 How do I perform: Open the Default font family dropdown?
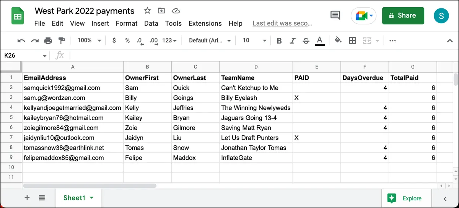coord(210,41)
